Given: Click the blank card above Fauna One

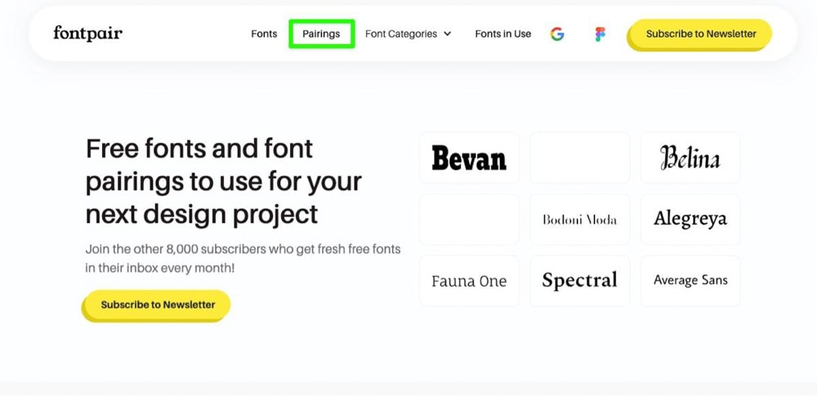Looking at the screenshot, I should point(469,220).
